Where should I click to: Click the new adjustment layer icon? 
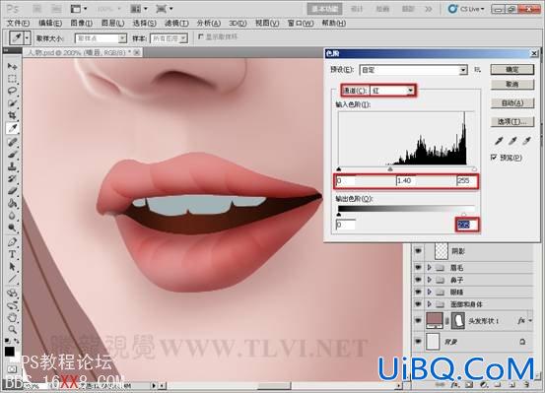tap(484, 385)
